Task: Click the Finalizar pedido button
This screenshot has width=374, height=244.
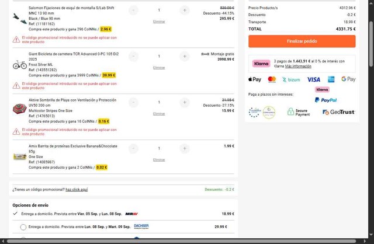Action: [x=302, y=41]
